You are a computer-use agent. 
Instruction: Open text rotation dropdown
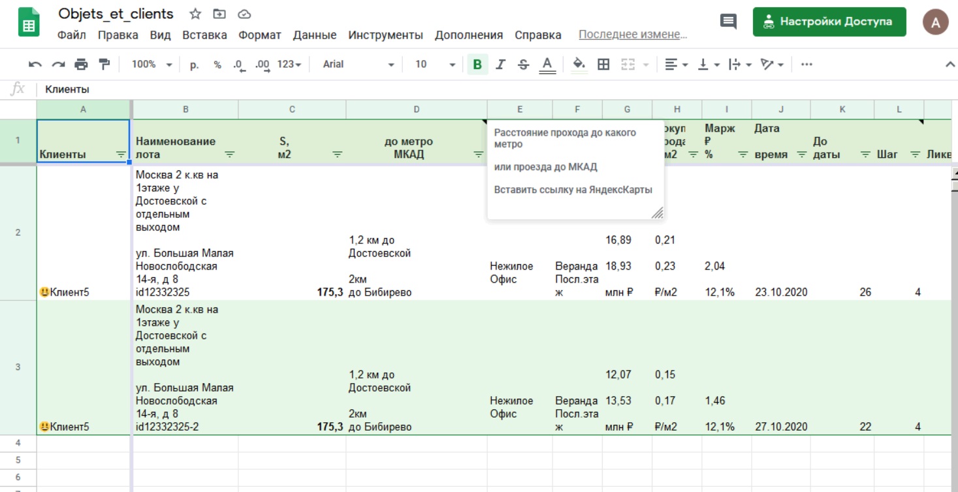772,64
